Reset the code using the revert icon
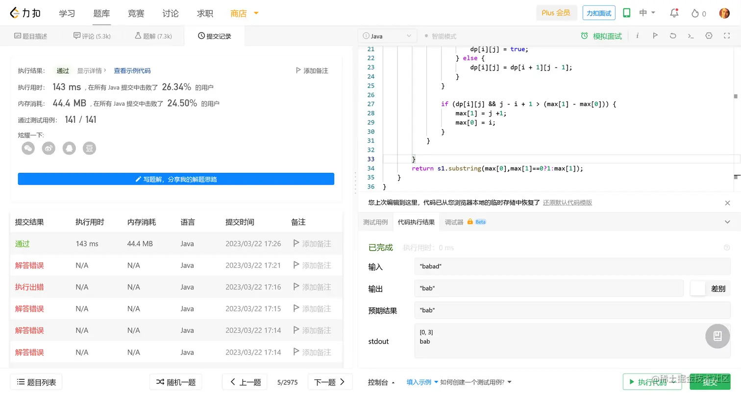 pyautogui.click(x=673, y=36)
